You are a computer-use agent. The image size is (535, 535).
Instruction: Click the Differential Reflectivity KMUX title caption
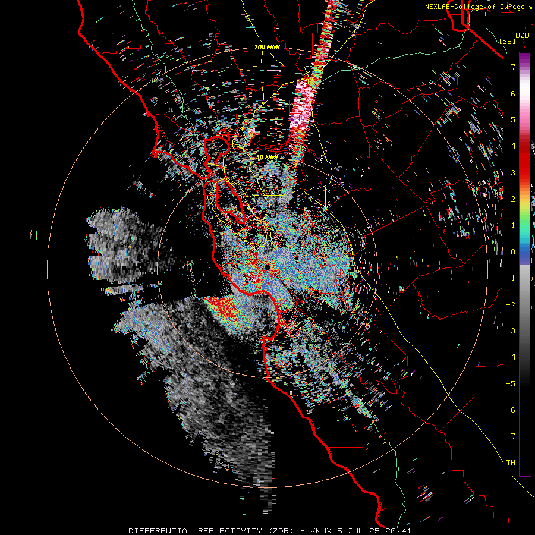pos(269,531)
